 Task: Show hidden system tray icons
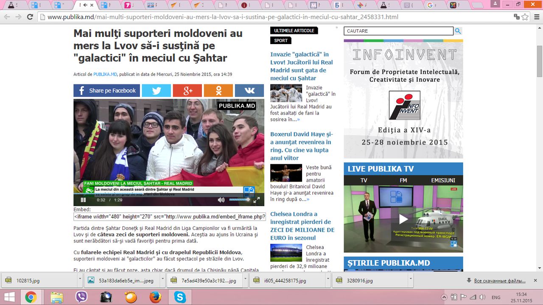tap(444, 297)
